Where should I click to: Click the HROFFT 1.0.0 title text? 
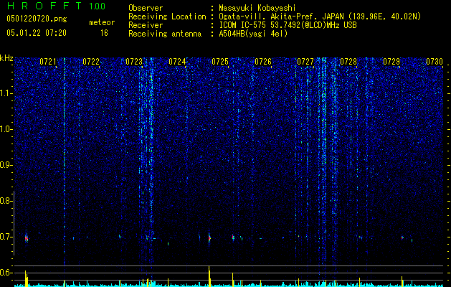click(x=57, y=6)
